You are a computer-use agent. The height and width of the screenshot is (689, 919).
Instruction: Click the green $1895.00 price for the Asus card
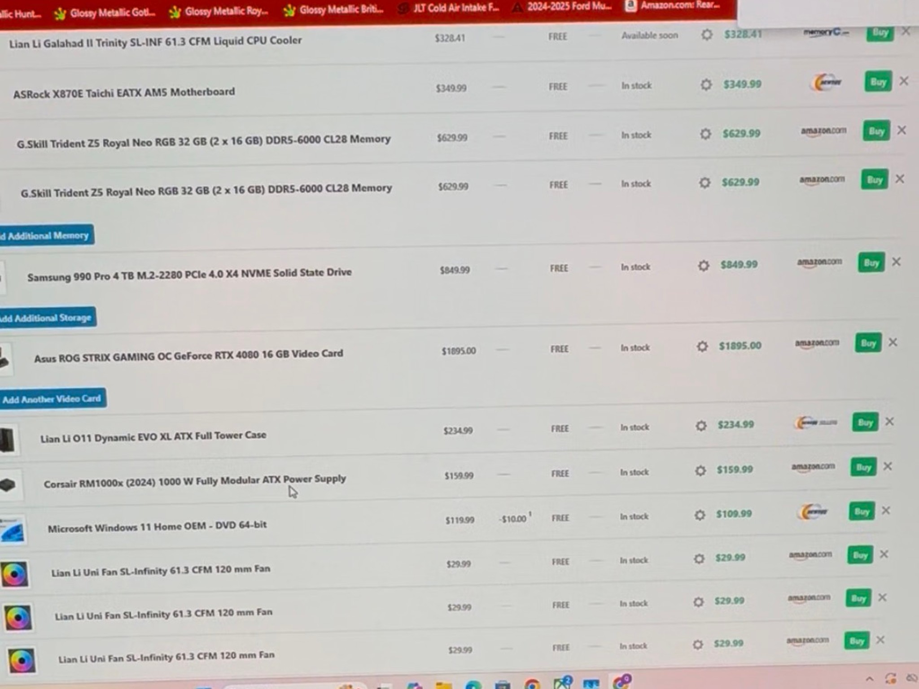pos(740,345)
